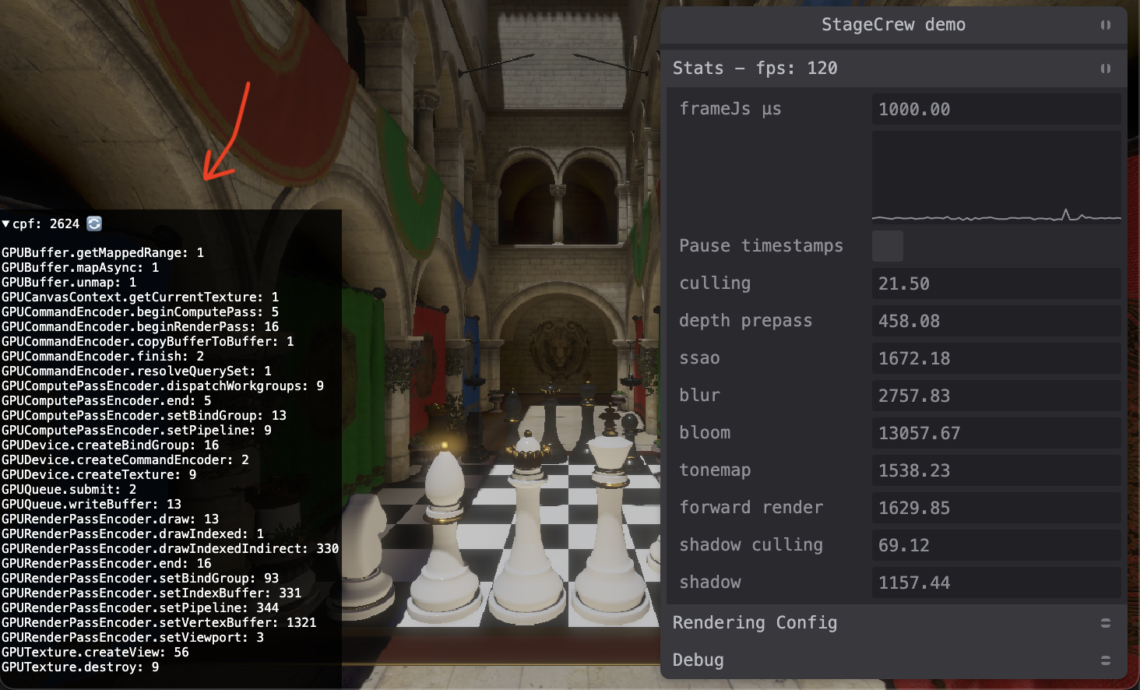Select the shadow culling value 69.12
This screenshot has height=690, width=1140.
click(997, 545)
